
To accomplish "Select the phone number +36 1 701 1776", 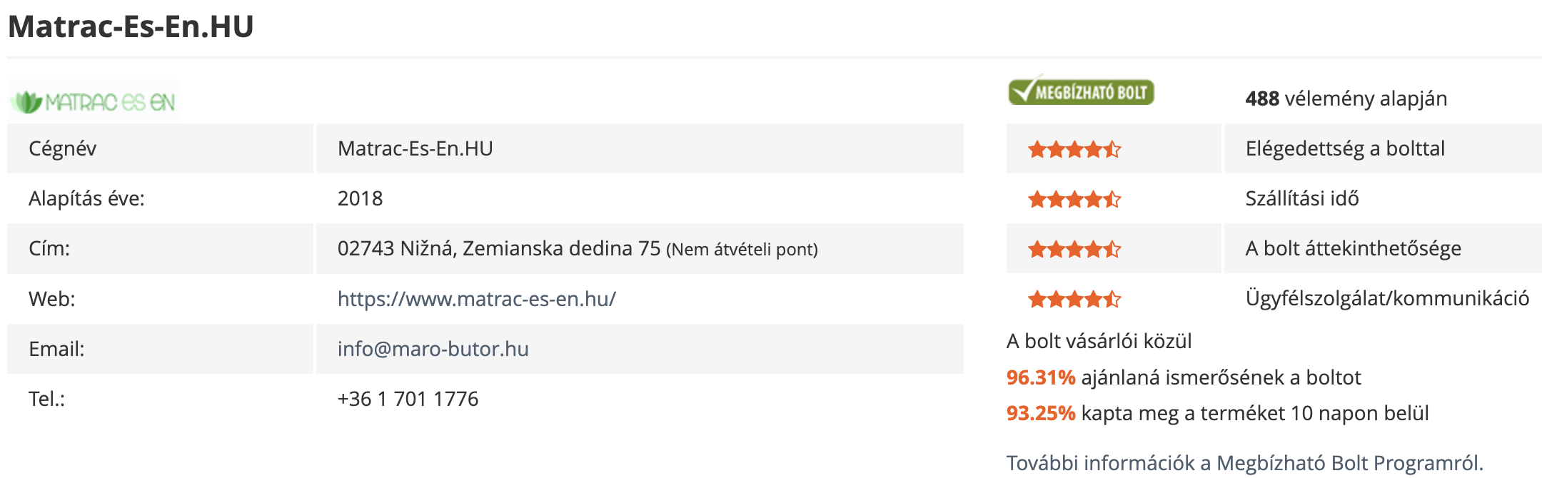I will pyautogui.click(x=408, y=399).
